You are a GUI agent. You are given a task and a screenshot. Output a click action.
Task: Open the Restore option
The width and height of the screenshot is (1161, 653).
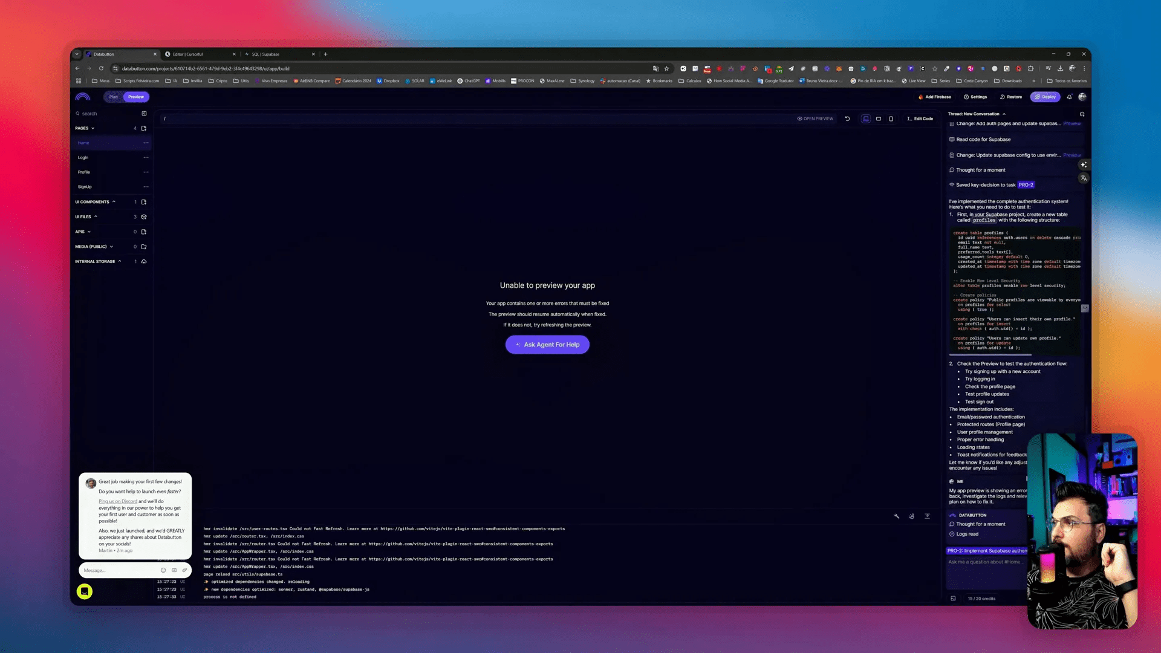click(x=1011, y=97)
